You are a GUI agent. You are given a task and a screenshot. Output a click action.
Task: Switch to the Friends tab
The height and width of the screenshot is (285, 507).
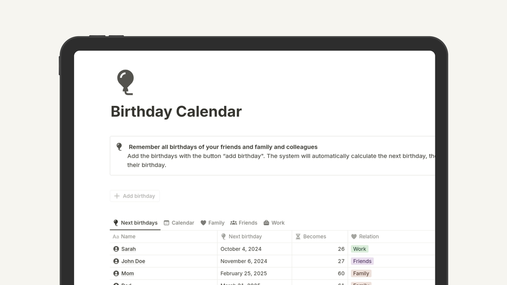(x=244, y=223)
